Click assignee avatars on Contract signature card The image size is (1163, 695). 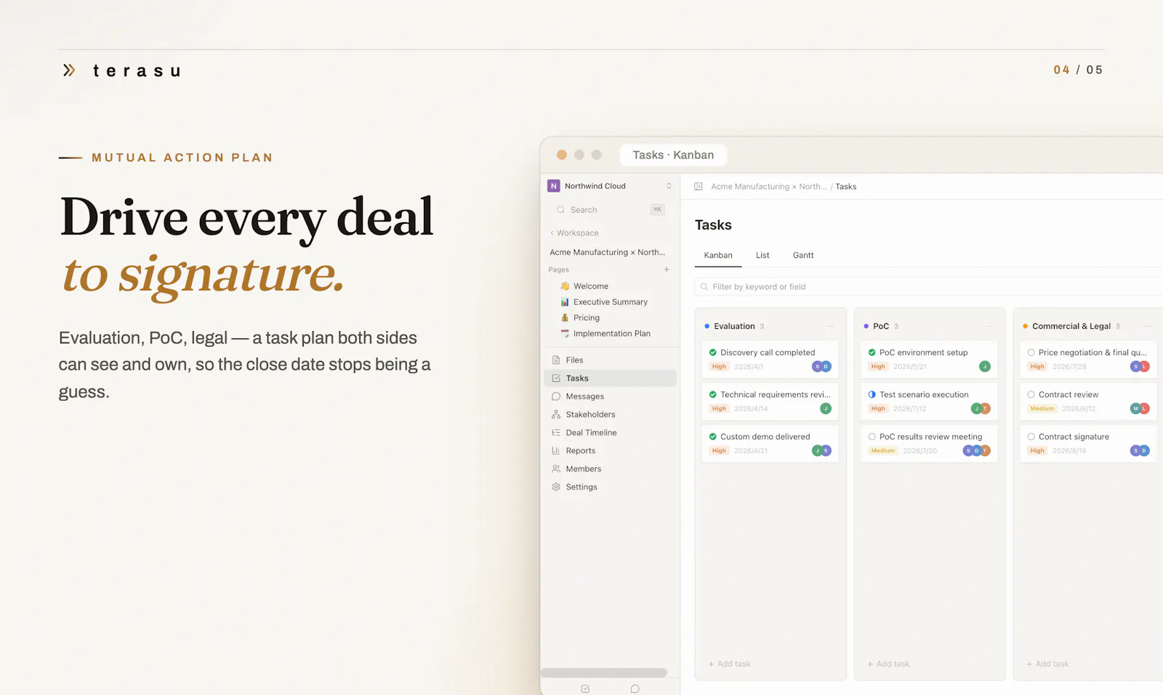1140,451
